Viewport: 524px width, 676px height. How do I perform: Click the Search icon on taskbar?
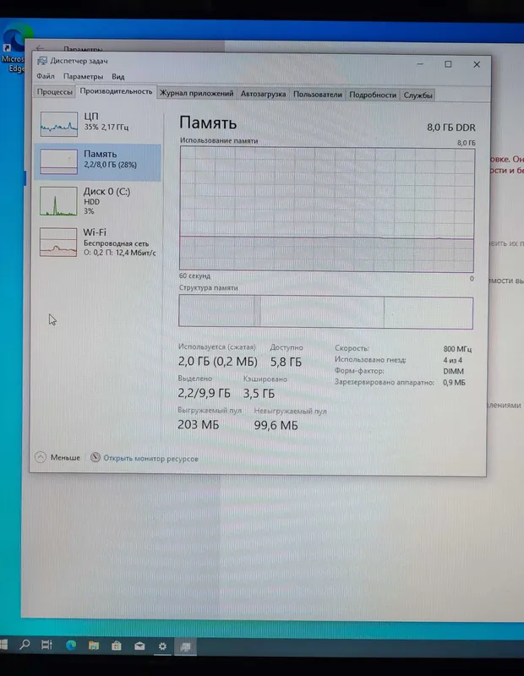coord(25,645)
